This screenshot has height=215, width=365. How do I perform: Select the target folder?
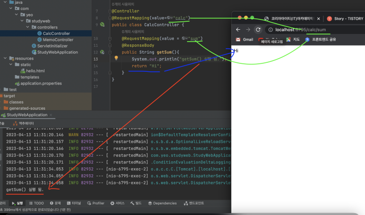coord(9,96)
